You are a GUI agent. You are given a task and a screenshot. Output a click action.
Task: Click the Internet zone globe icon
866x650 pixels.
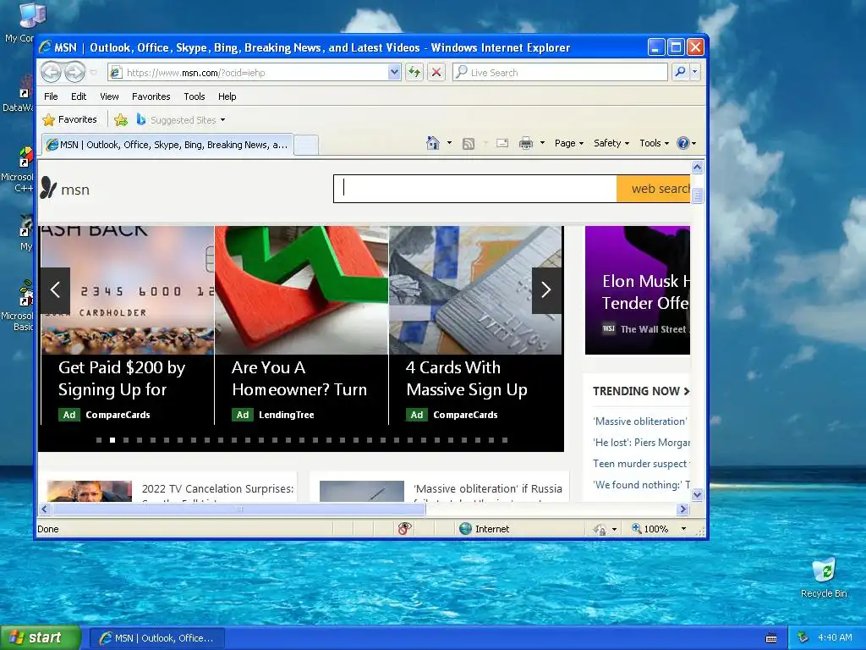[x=466, y=529]
